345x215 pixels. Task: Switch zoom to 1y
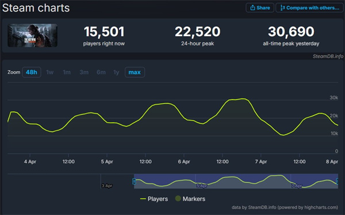click(116, 72)
